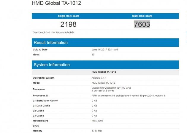Image resolution: width=187 pixels, height=133 pixels.
Task: Click the 1 processor, 8 cores text
Action: (x=103, y=91)
